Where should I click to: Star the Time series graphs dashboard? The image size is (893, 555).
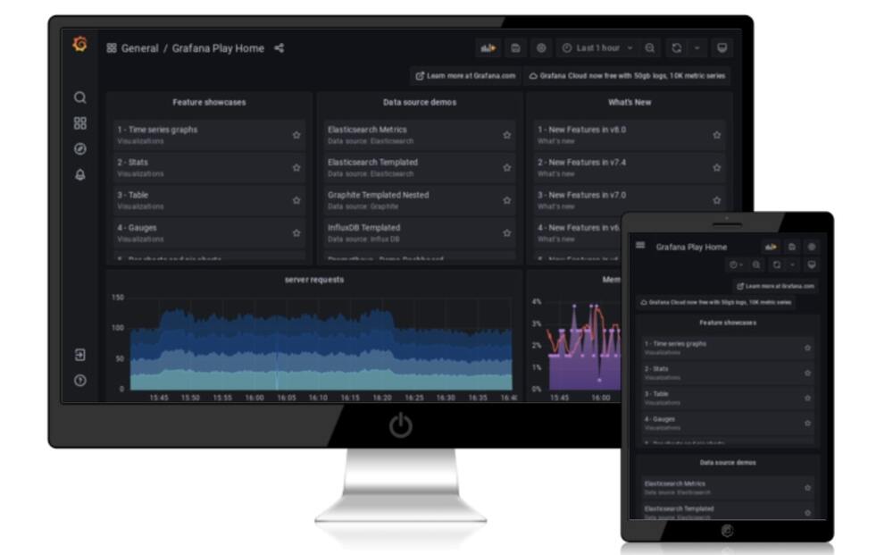(x=296, y=135)
